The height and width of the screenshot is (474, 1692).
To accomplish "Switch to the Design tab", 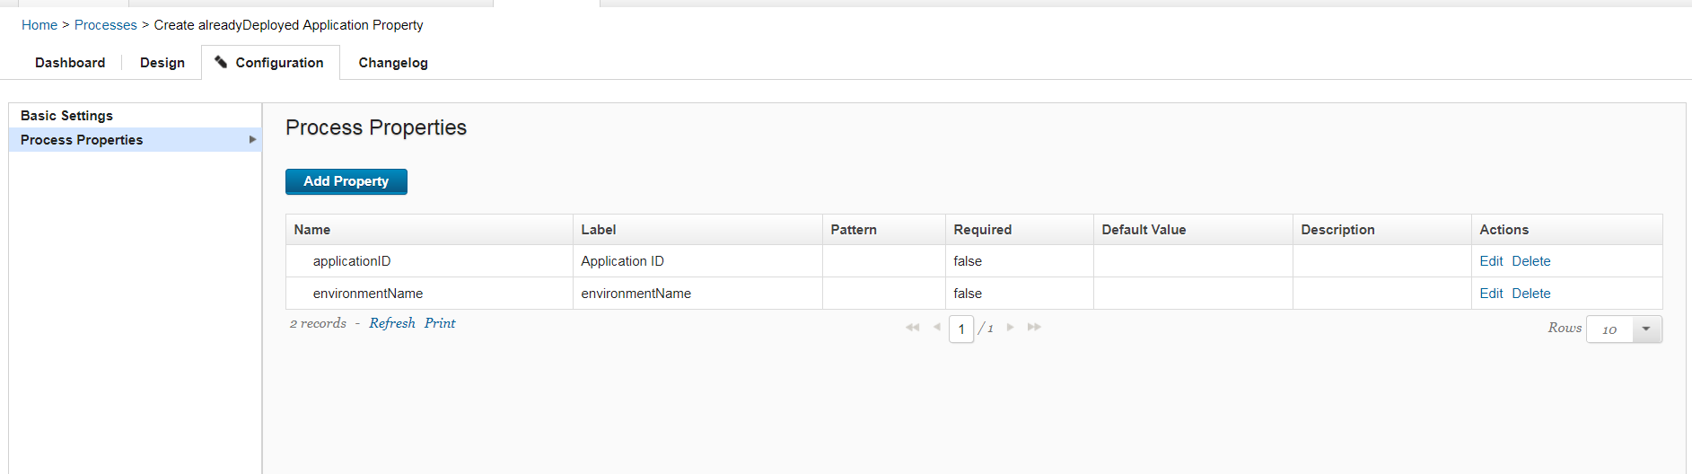I will coord(162,63).
